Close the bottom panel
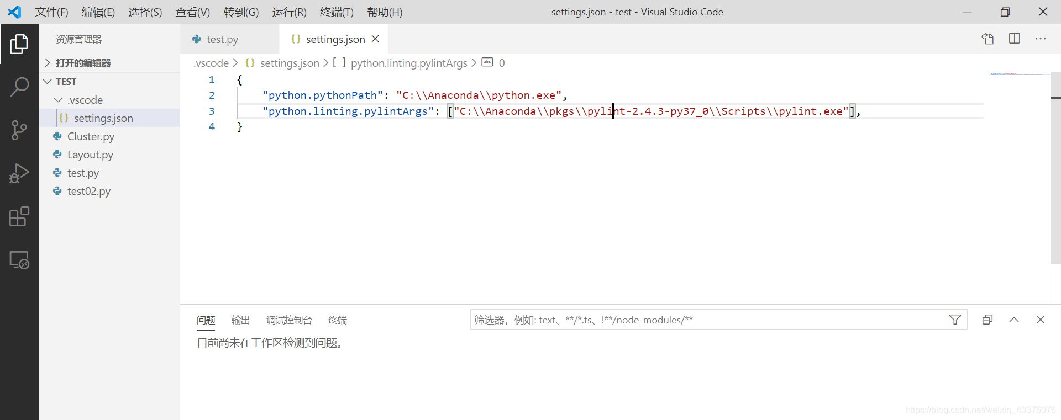This screenshot has width=1061, height=420. (x=1041, y=320)
